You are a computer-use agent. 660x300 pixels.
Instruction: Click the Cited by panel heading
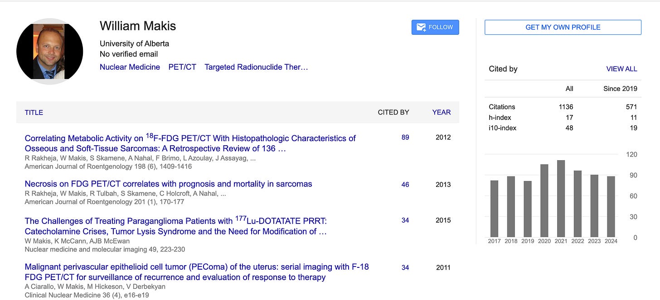pos(503,69)
